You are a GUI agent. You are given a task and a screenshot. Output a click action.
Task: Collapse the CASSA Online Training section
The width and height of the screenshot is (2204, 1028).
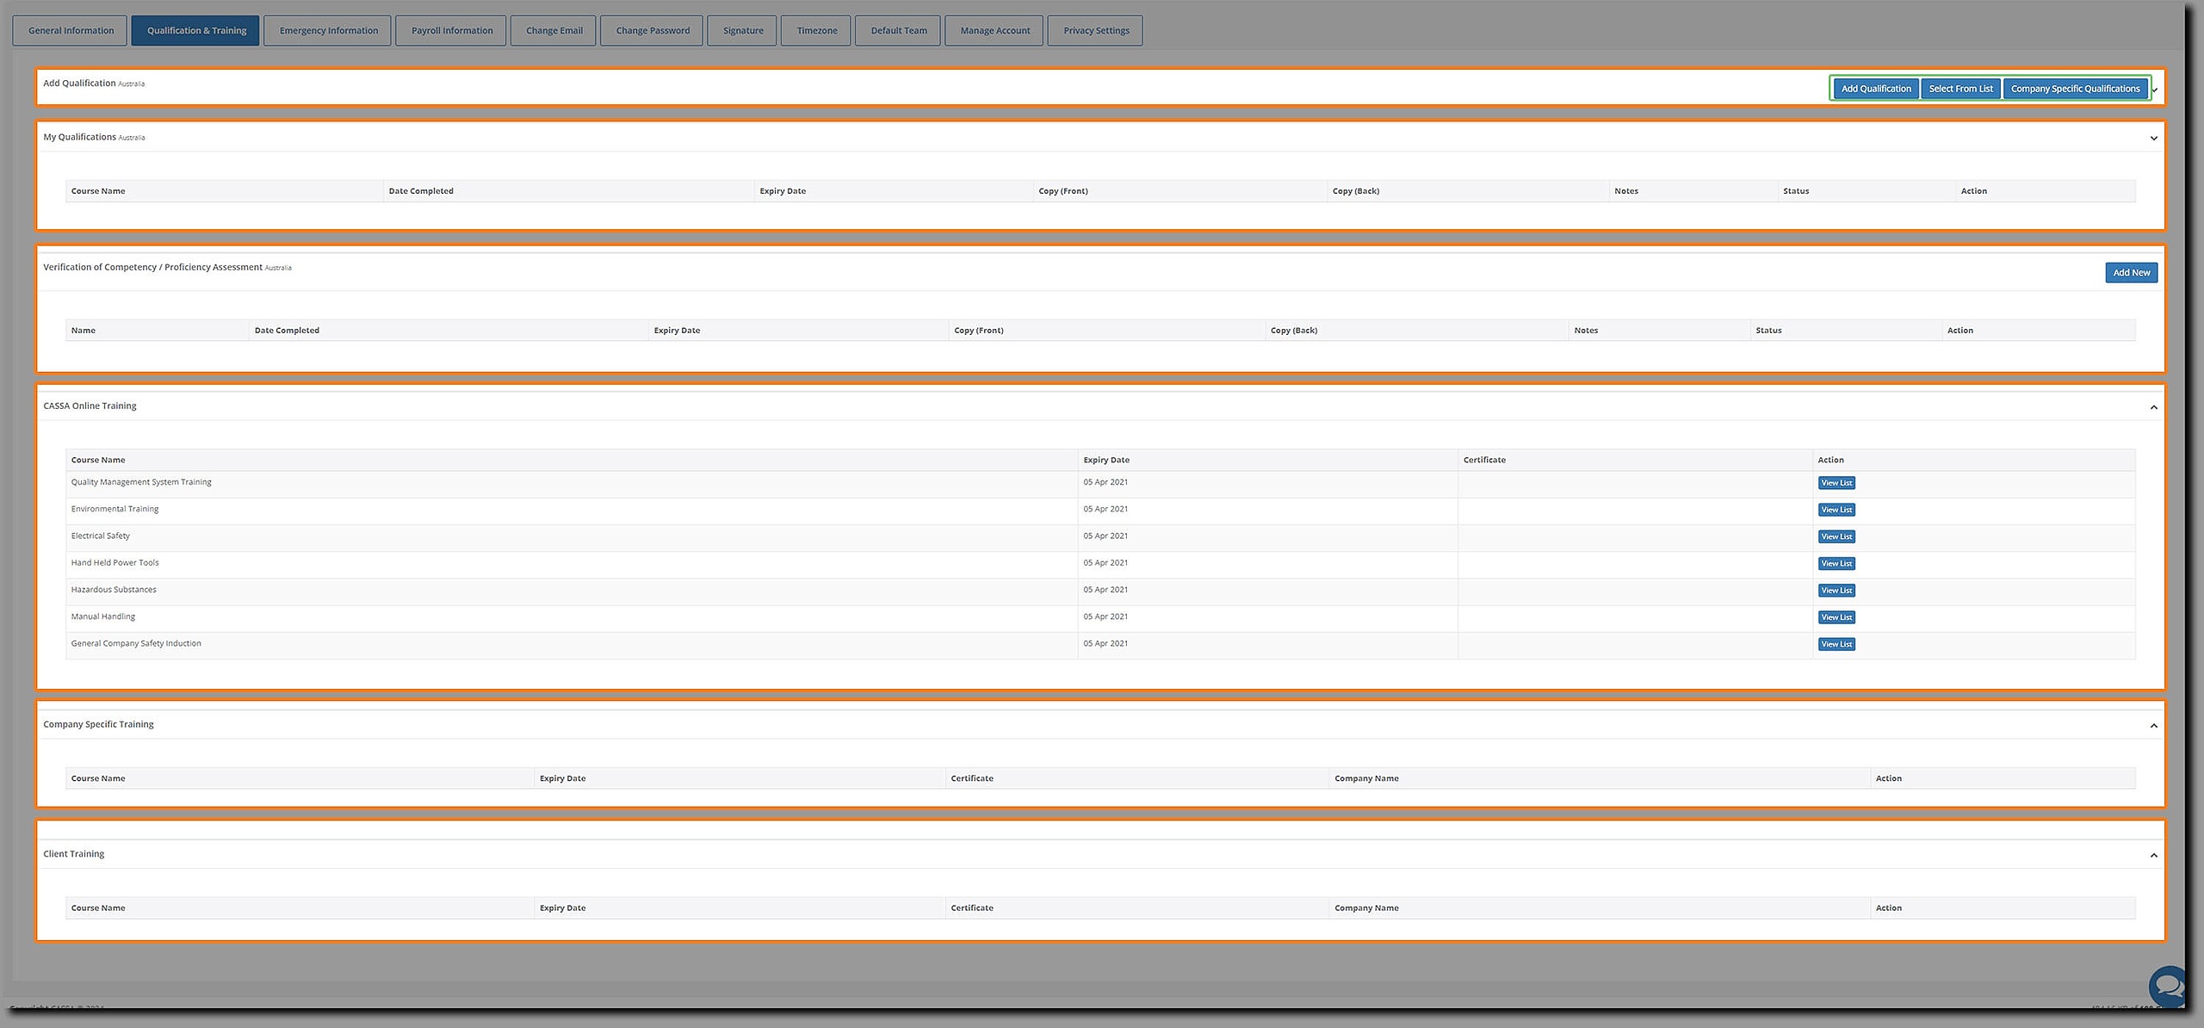[2153, 407]
